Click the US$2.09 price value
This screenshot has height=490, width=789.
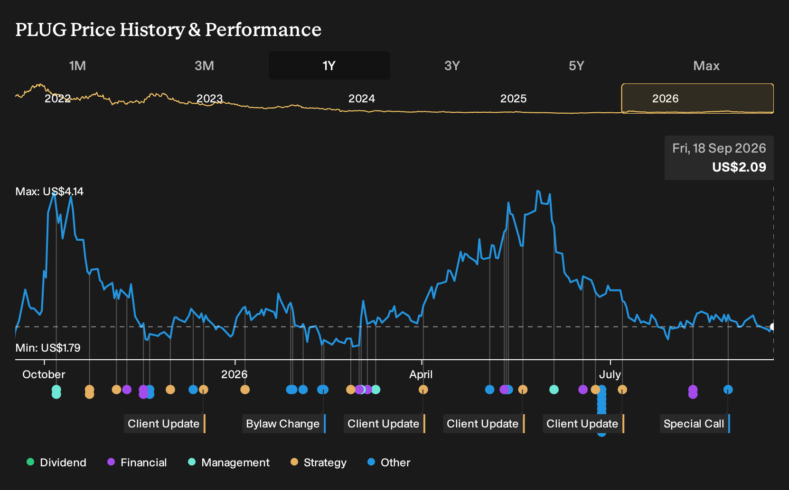click(739, 167)
